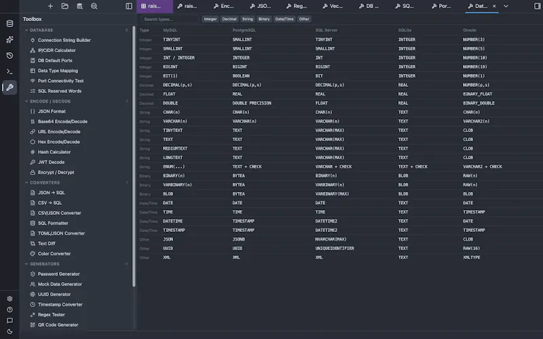Click the Toolbox sidebar vertical scrollbar
The height and width of the screenshot is (339, 543).
click(x=134, y=157)
